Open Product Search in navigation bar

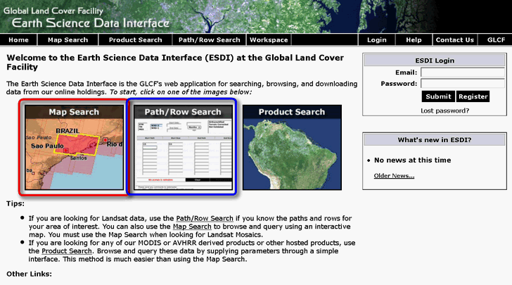pos(135,40)
